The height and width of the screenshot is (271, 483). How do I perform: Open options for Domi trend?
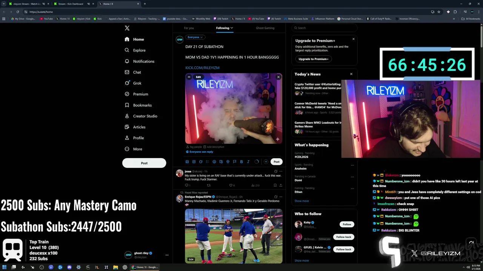pyautogui.click(x=352, y=177)
